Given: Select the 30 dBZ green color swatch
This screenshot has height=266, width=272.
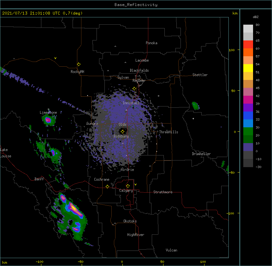Looking at the screenshot, I should point(248,131).
